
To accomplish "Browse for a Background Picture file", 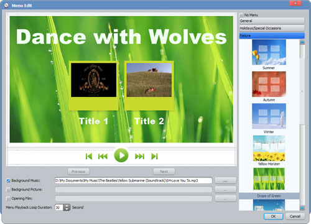I will pyautogui.click(x=226, y=190).
